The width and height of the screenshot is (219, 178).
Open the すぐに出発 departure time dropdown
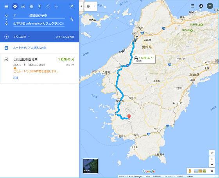[x=22, y=37]
